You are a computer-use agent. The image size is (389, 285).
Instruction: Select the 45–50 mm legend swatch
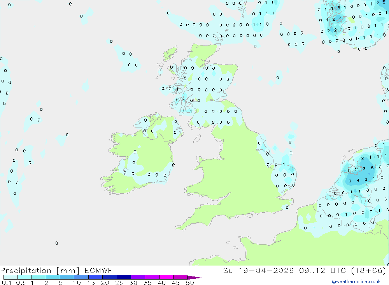click(x=180, y=277)
